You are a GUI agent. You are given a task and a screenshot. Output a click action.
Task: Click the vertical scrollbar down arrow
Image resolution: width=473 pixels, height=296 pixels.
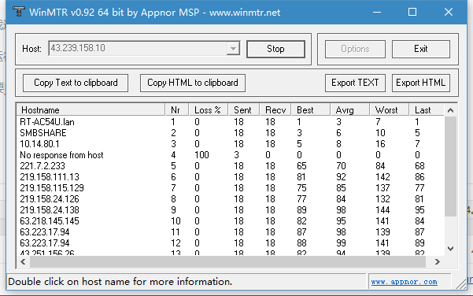coord(451,249)
